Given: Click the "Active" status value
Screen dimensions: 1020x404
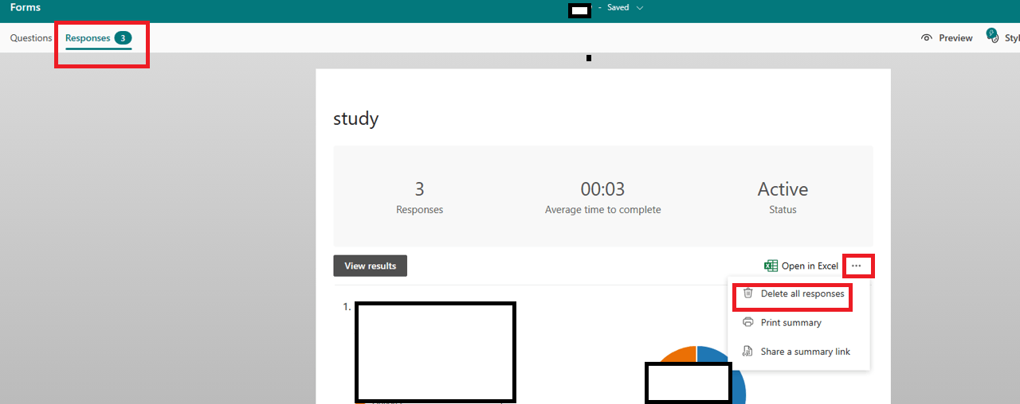Looking at the screenshot, I should tap(783, 189).
